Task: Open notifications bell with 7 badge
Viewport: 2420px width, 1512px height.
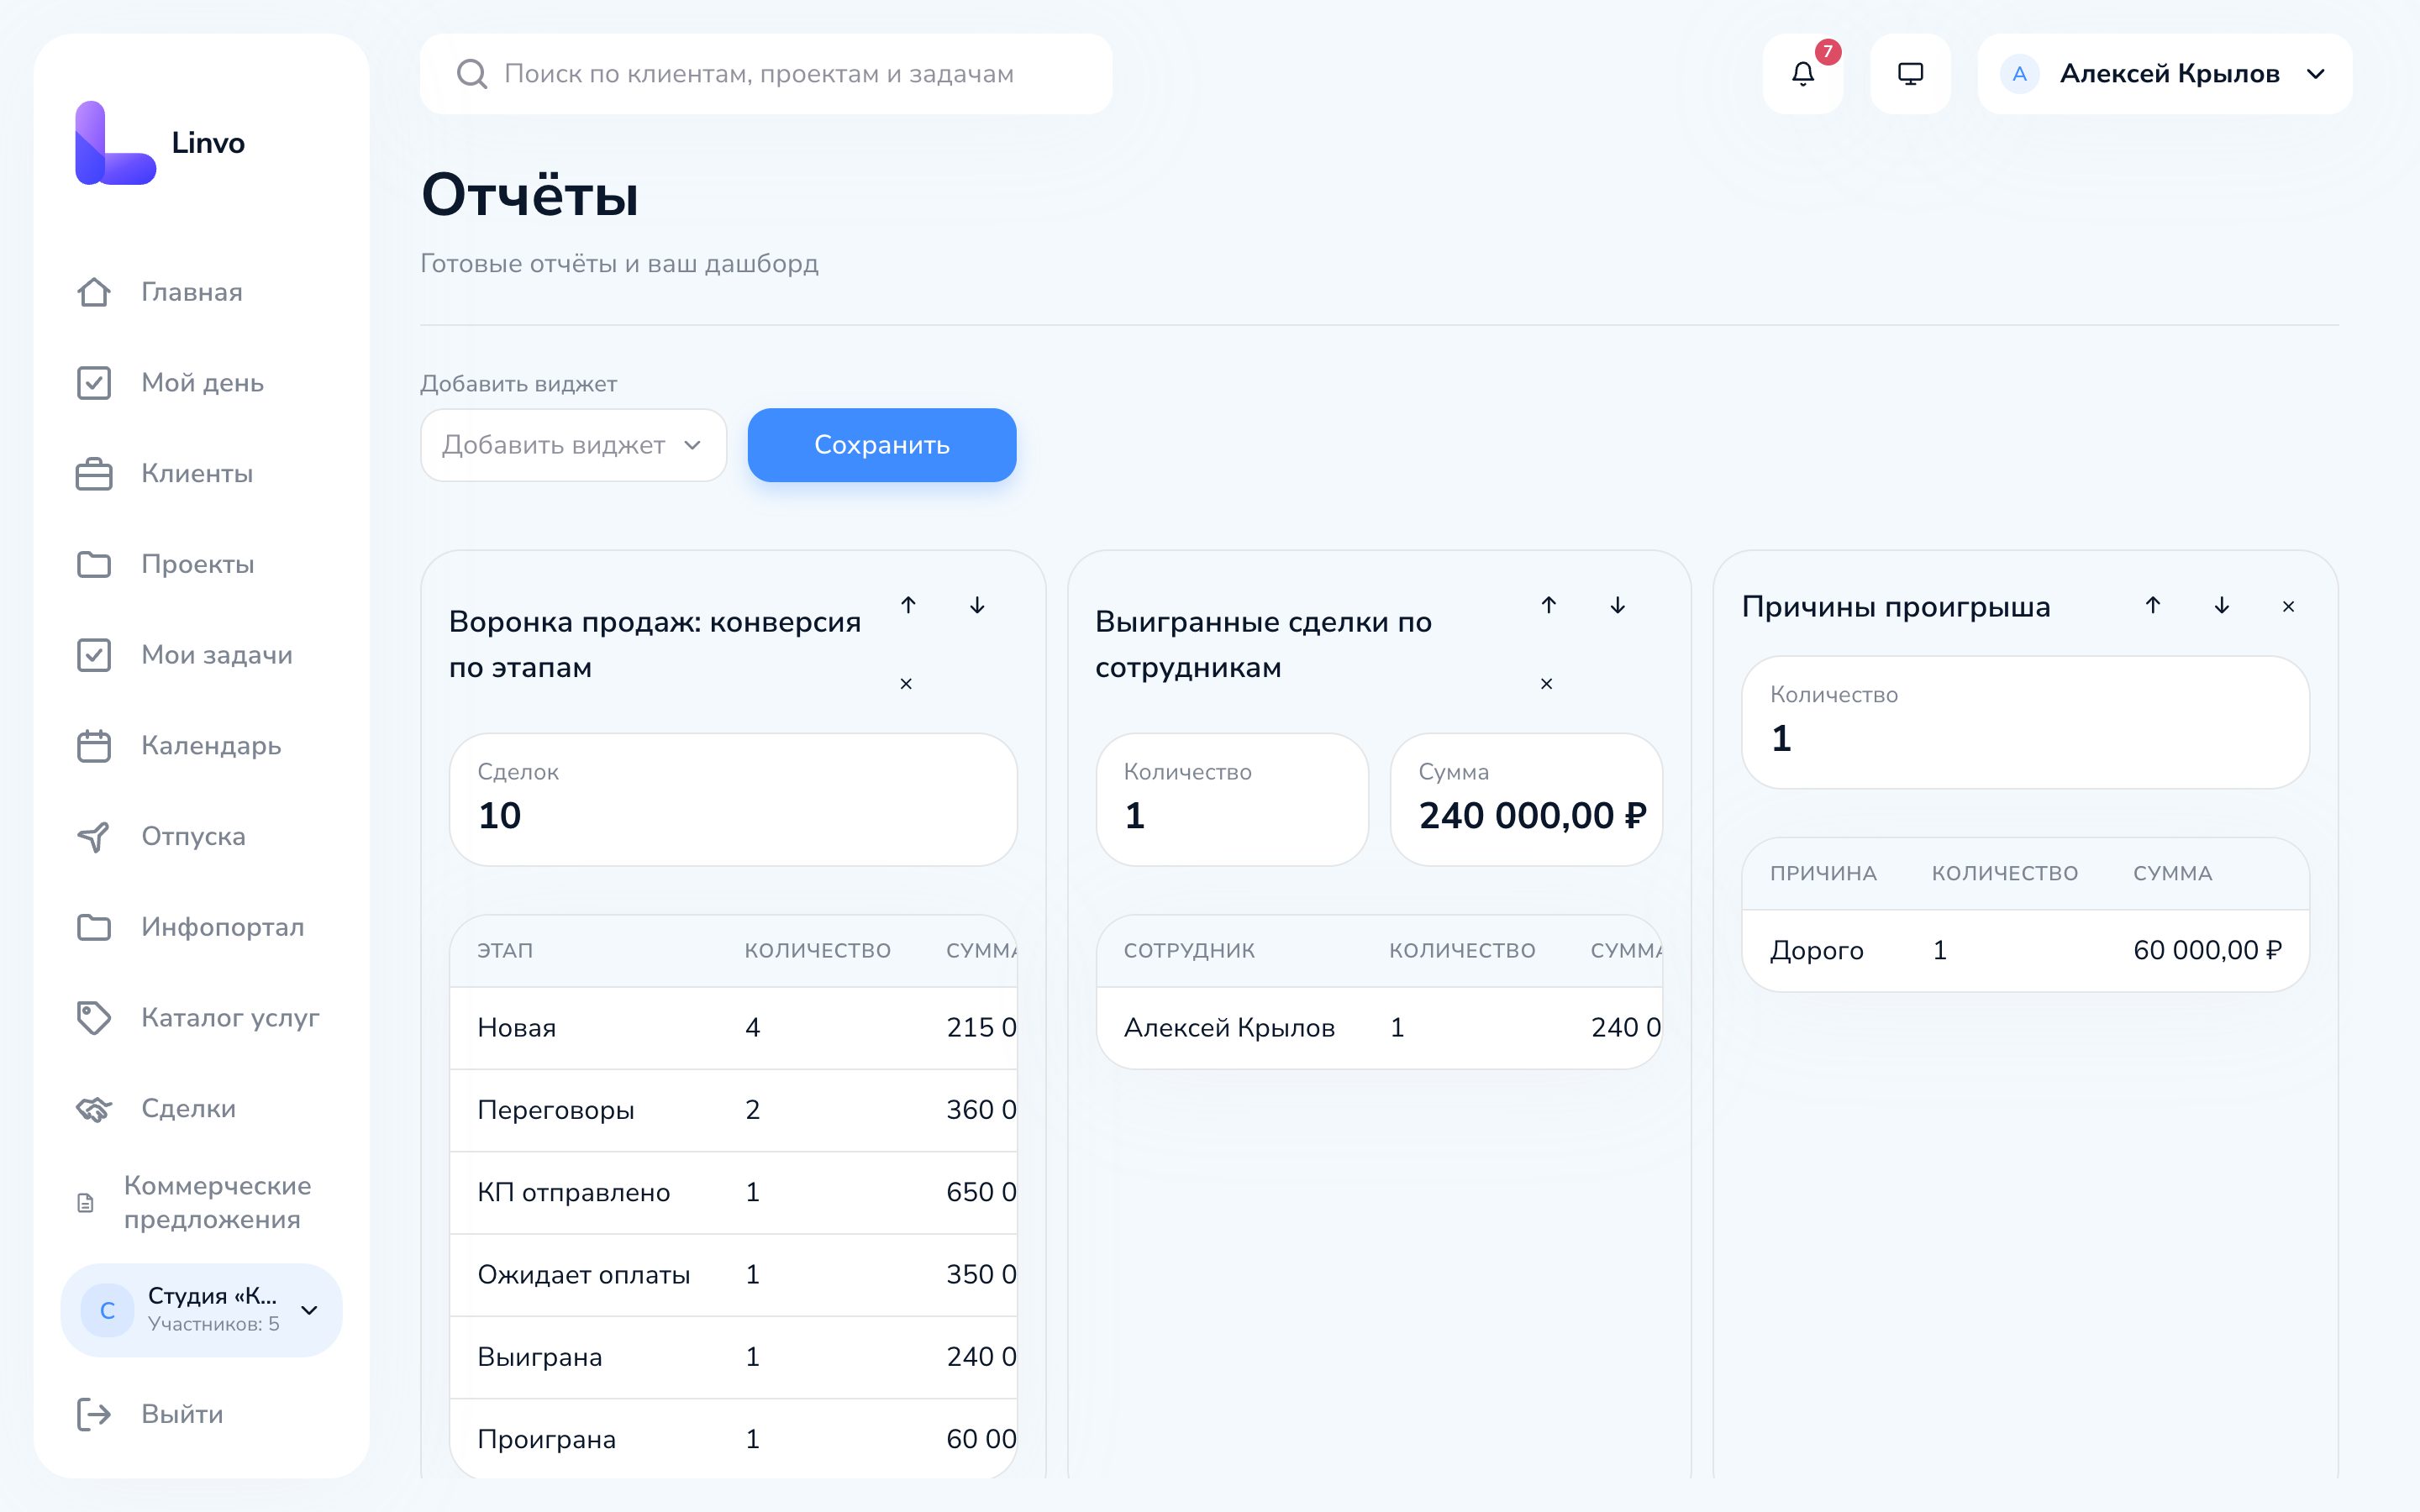Action: click(1803, 74)
